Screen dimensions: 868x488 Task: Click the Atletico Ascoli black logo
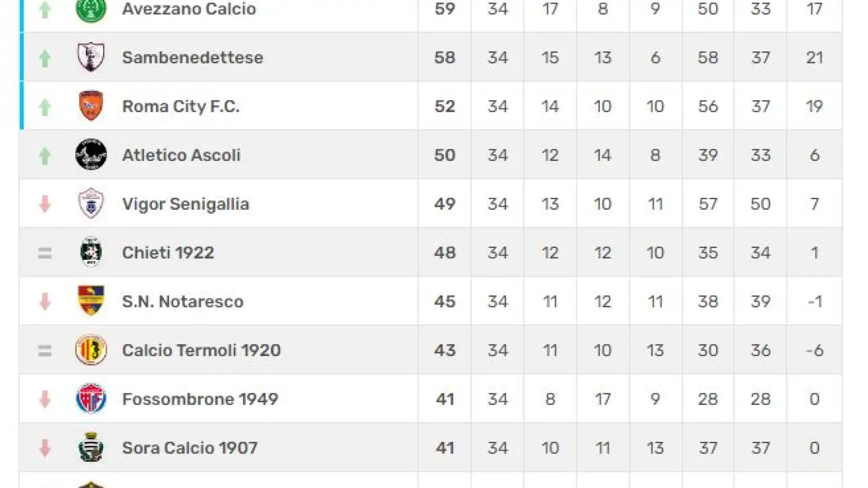pyautogui.click(x=91, y=155)
